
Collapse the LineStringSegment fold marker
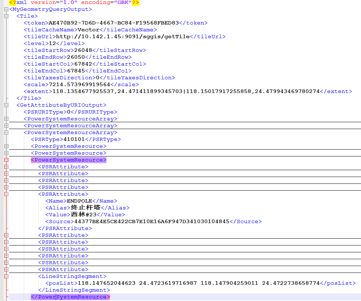(7, 276)
